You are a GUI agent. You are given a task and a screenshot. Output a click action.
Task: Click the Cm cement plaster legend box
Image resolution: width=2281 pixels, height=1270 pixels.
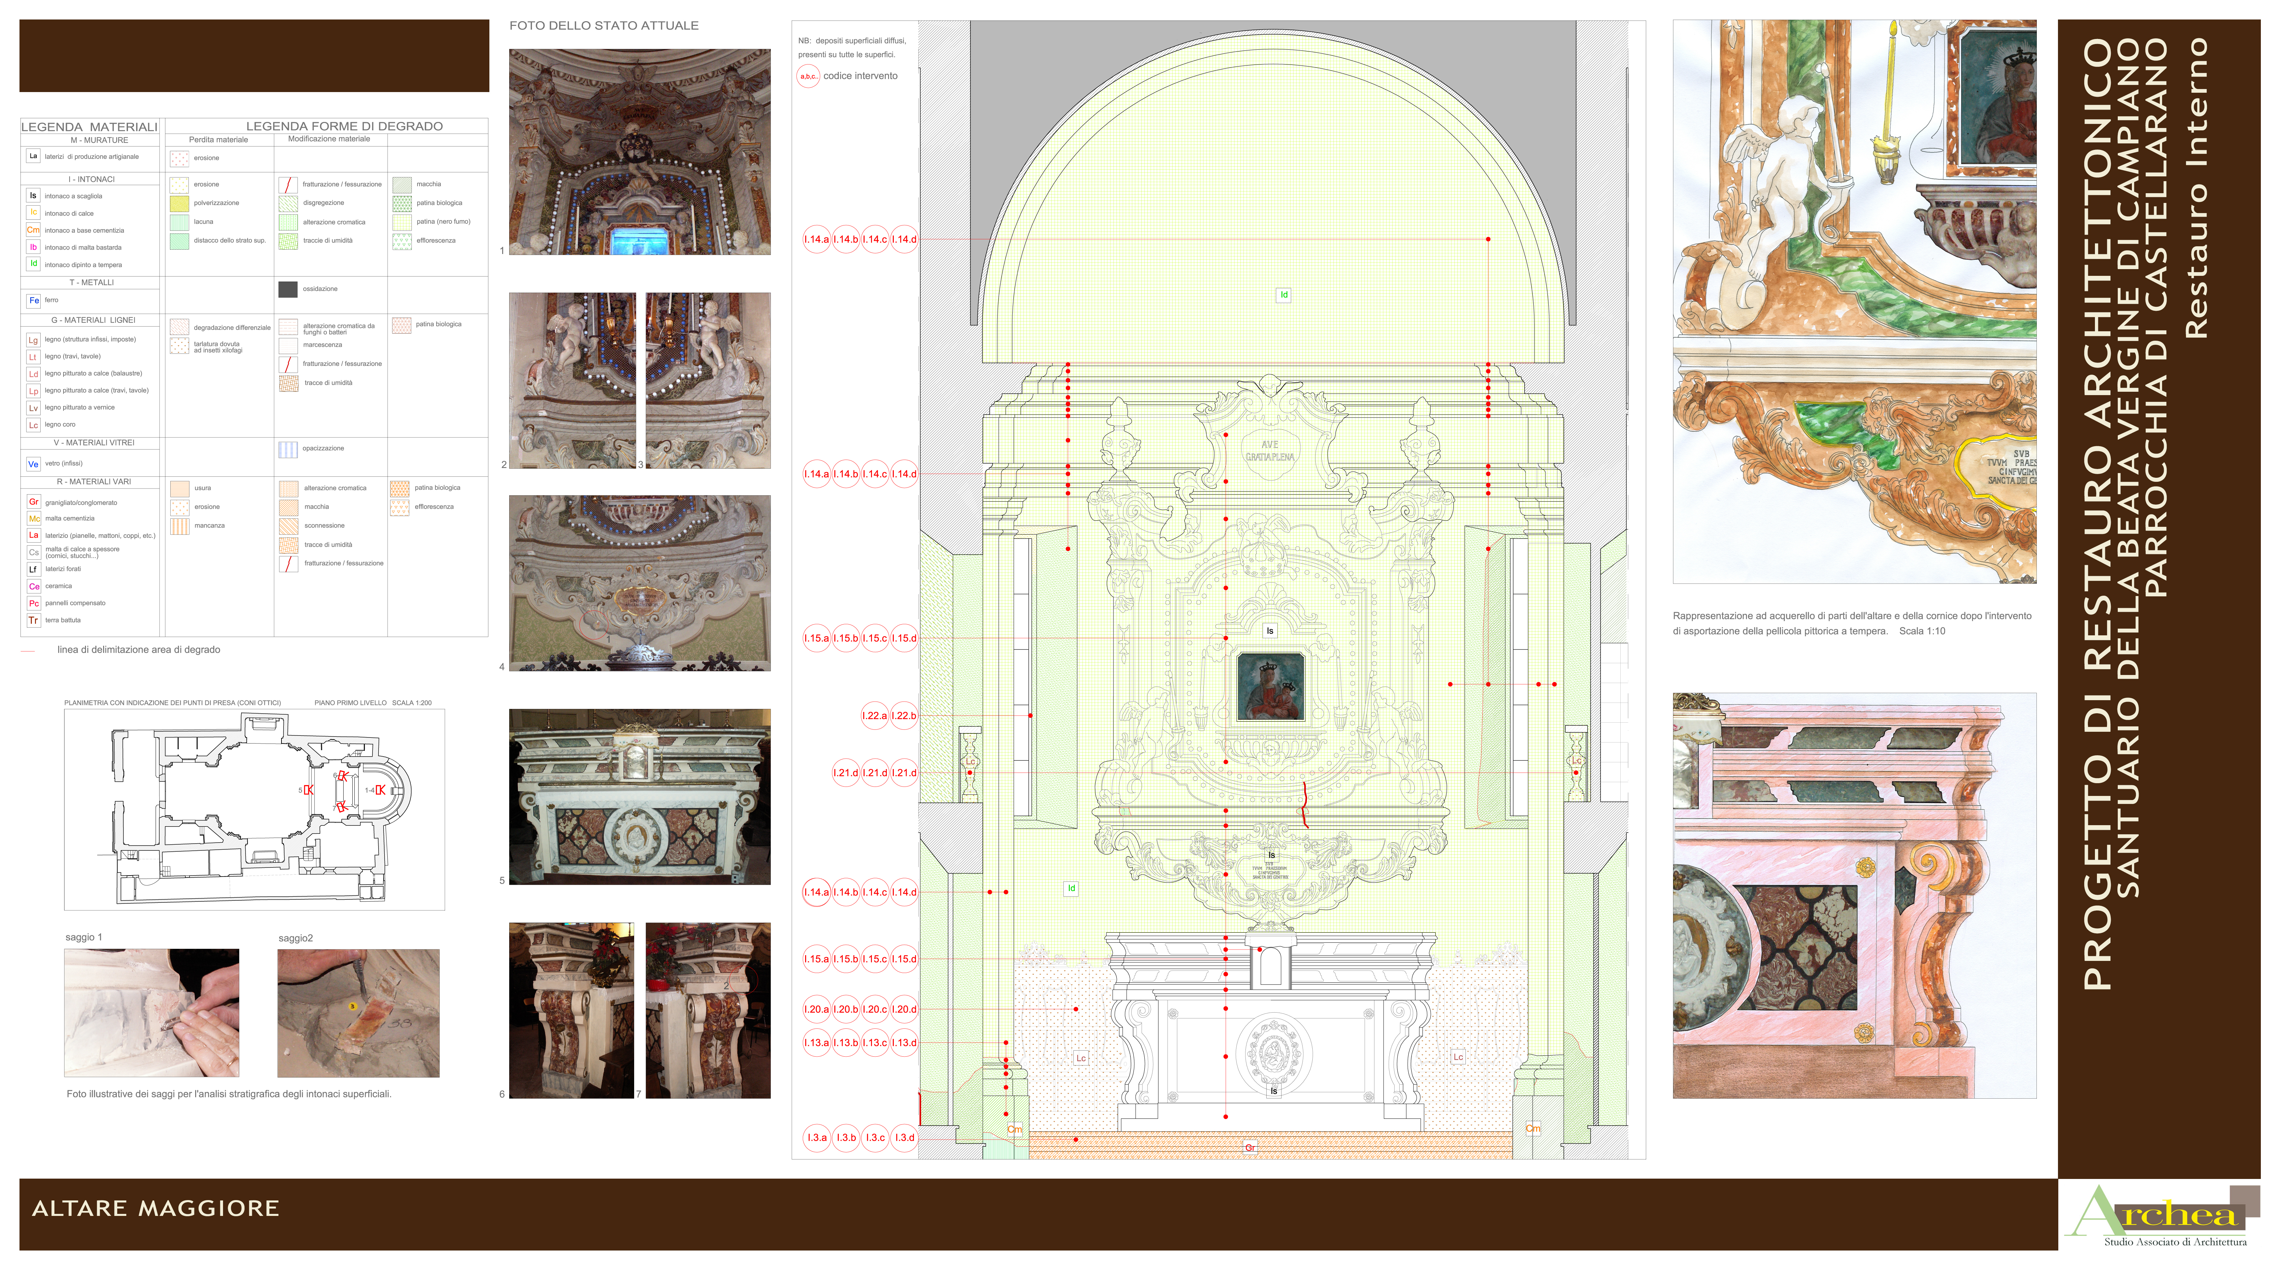tap(34, 230)
